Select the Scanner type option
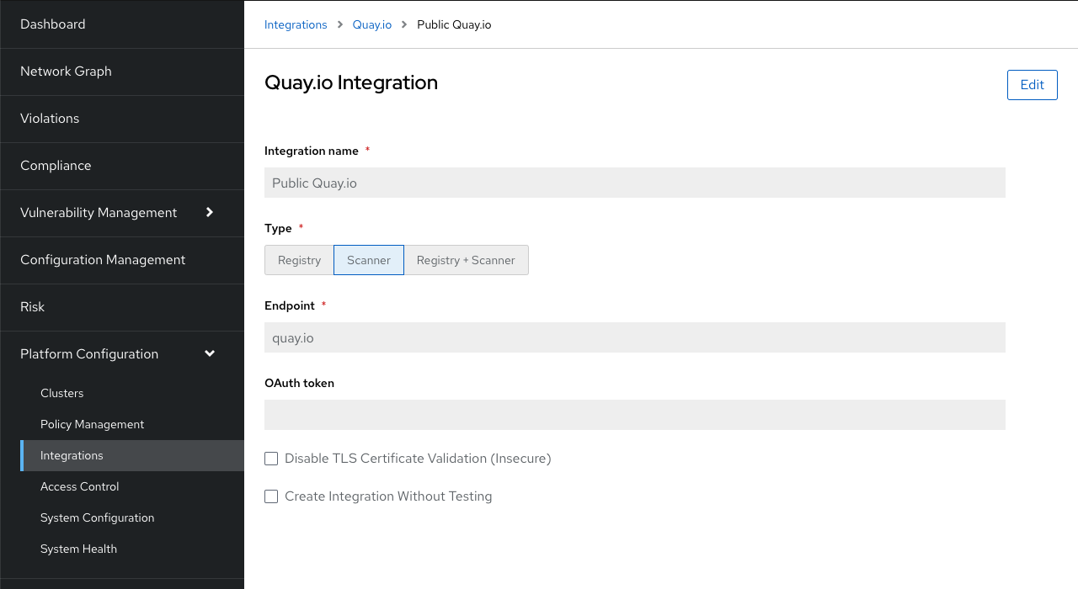Viewport: 1078px width, 589px height. pyautogui.click(x=369, y=260)
